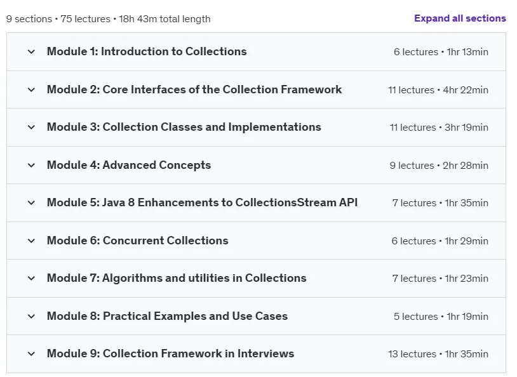
Task: Expand Module 8 chevron arrow
Action: tap(31, 316)
